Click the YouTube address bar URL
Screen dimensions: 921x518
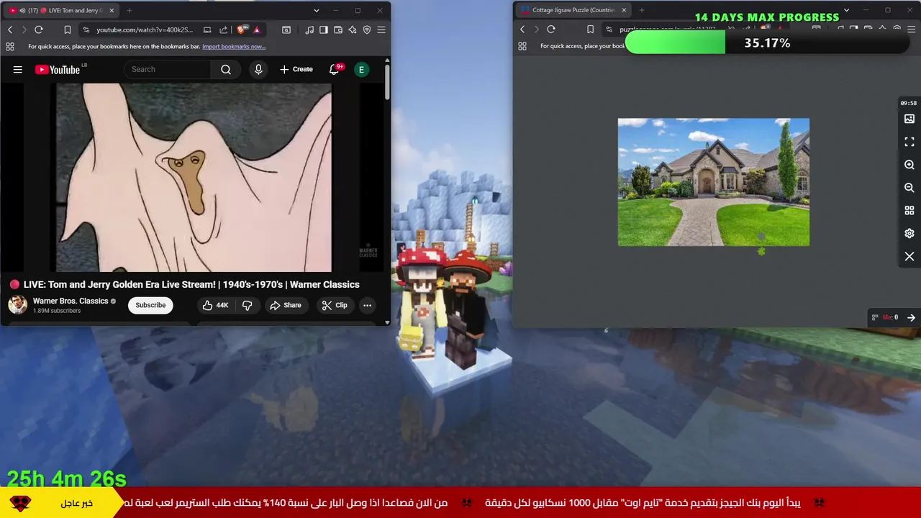[x=145, y=29]
